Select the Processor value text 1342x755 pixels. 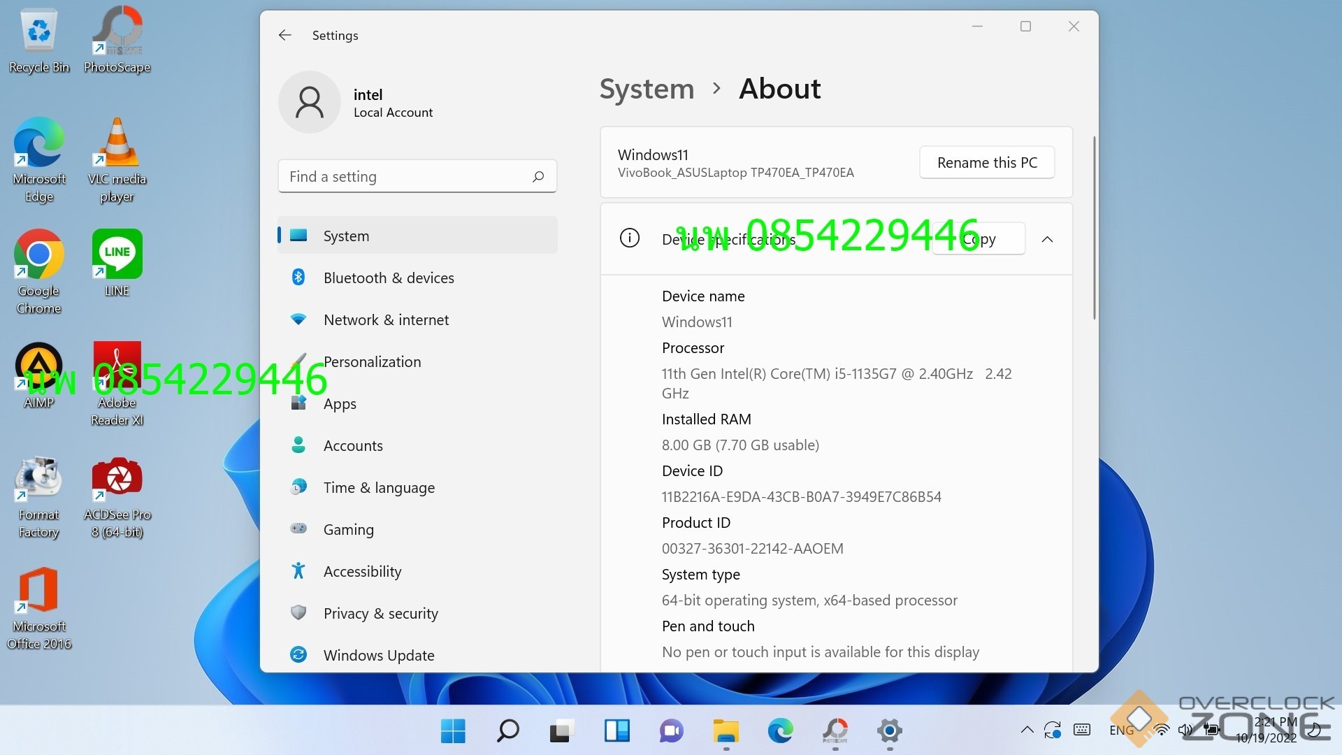pyautogui.click(x=837, y=383)
